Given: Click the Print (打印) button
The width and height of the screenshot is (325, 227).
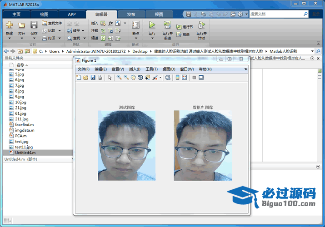Looking at the screenshot, I should coord(50,38).
